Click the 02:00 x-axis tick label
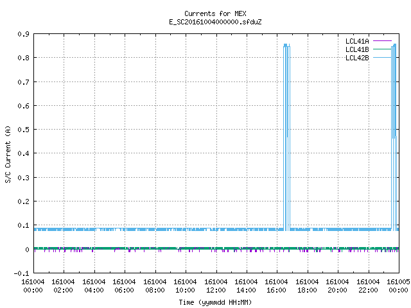 (x=63, y=286)
